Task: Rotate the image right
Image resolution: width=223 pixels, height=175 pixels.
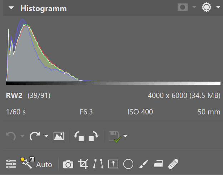Action: (93, 136)
